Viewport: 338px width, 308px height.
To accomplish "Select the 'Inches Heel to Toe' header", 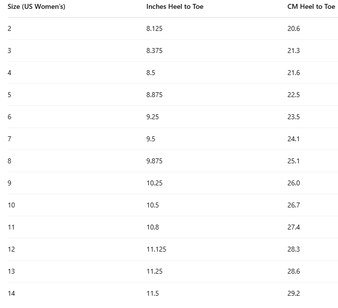I will pyautogui.click(x=174, y=7).
